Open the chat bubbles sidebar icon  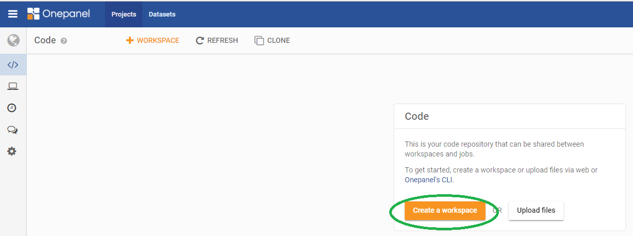(x=12, y=130)
